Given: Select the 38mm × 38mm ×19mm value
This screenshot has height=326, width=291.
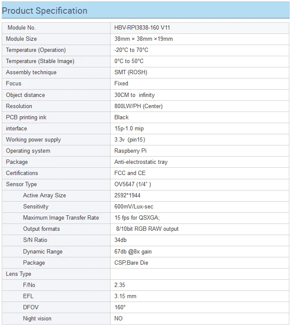Looking at the screenshot, I should pos(144,39).
